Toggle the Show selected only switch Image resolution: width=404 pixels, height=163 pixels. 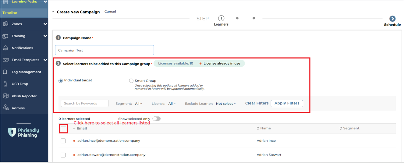[x=156, y=119]
